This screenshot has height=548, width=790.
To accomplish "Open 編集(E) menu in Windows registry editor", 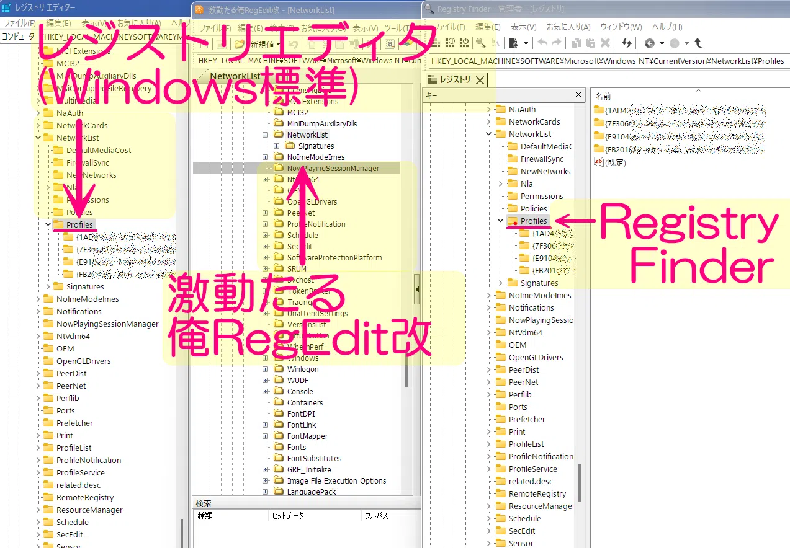I will (59, 23).
